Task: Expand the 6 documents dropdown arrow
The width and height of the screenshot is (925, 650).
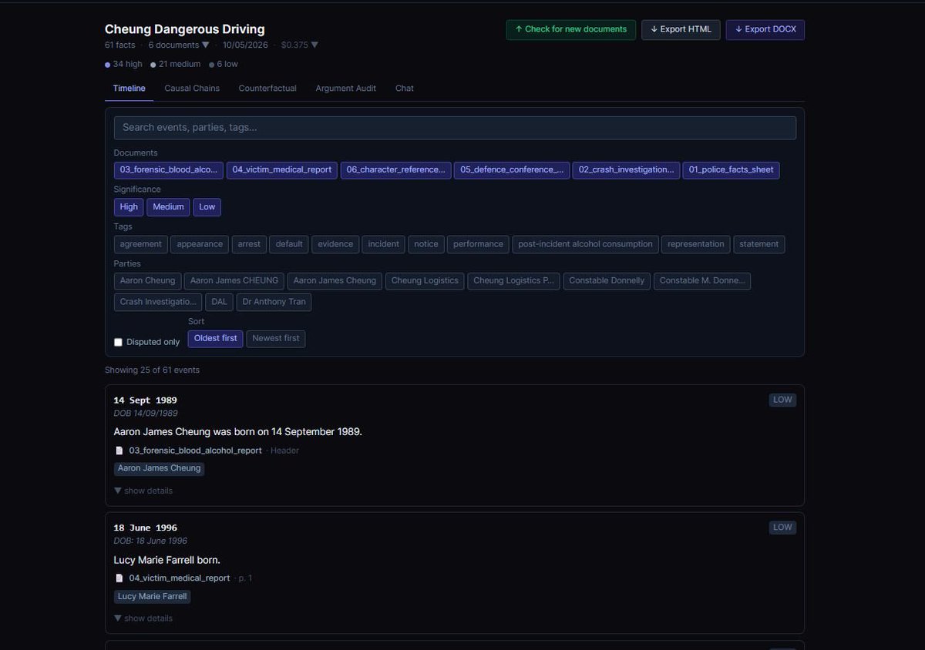Action: point(205,45)
